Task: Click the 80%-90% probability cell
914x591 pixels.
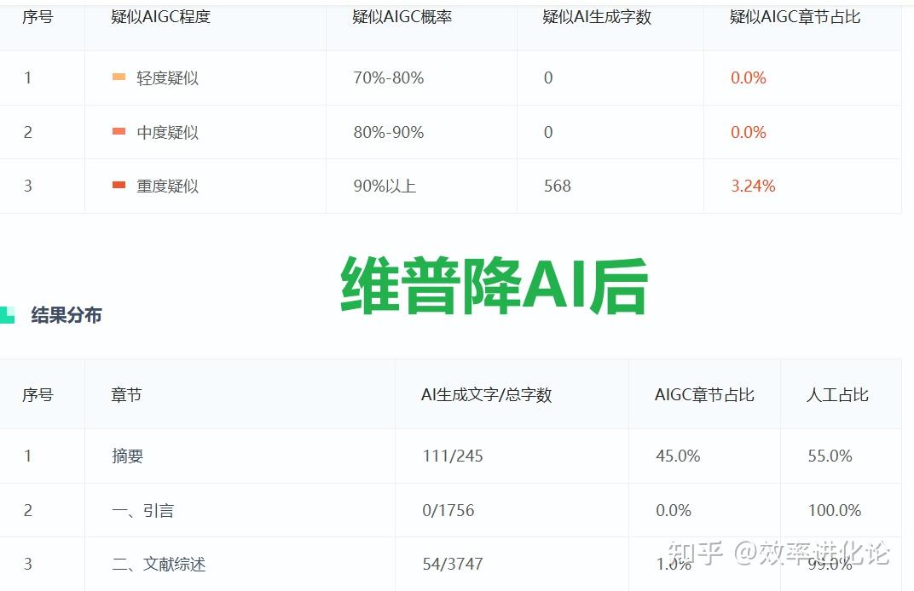Action: (x=388, y=132)
